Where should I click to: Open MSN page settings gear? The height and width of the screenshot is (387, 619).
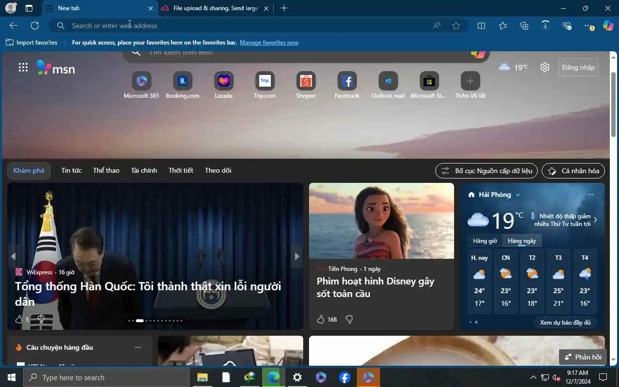click(545, 67)
